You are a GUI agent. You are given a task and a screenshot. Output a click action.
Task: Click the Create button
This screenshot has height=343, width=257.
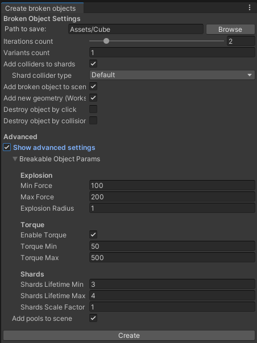tap(129, 336)
